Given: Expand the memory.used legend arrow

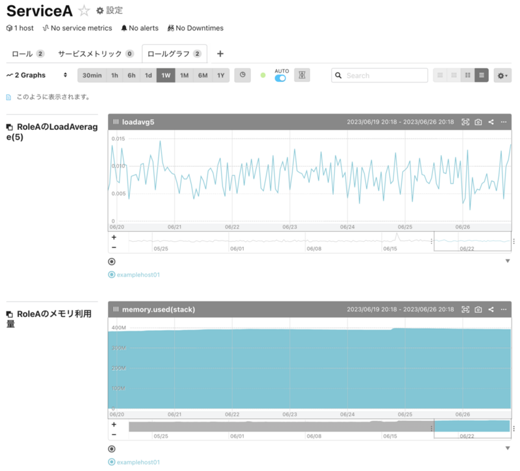Looking at the screenshot, I should (508, 448).
